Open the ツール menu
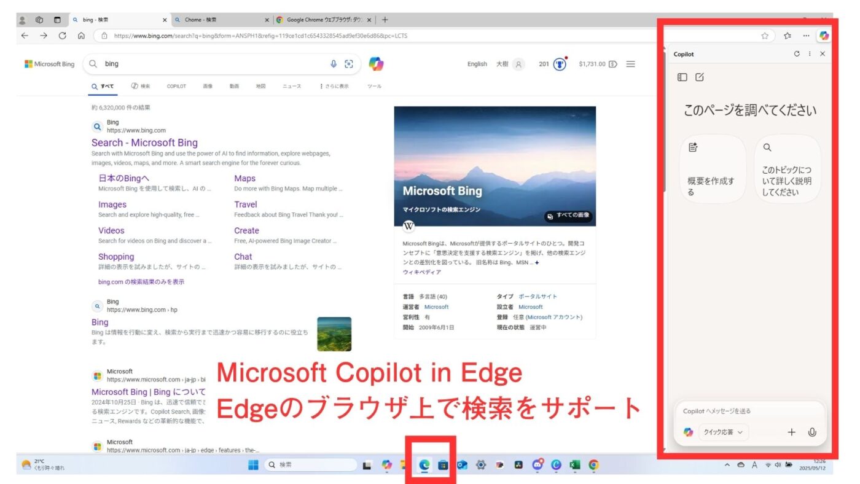The width and height of the screenshot is (860, 484). [374, 86]
